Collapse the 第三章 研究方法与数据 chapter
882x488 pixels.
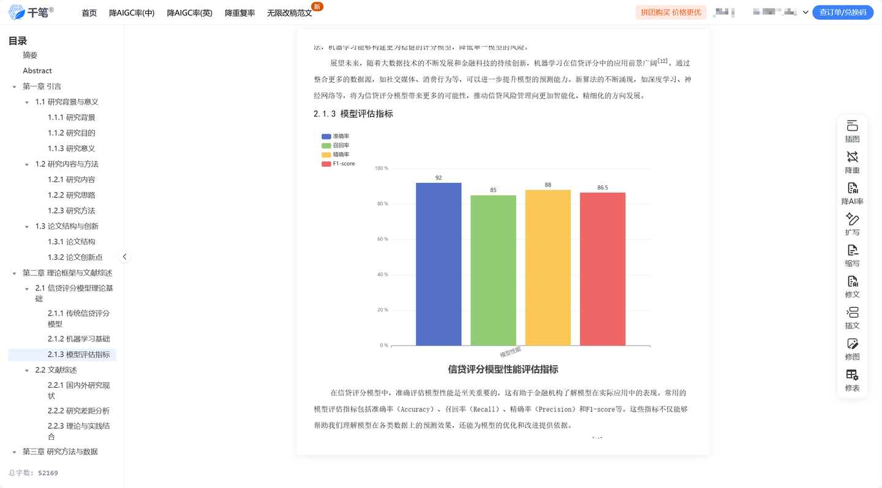point(15,452)
